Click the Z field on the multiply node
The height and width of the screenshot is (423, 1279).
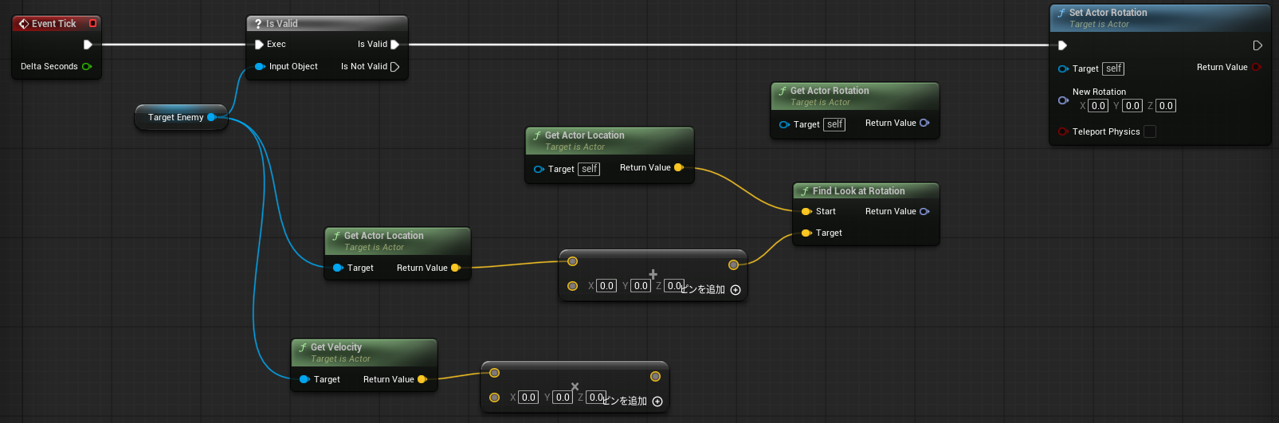[x=595, y=398]
